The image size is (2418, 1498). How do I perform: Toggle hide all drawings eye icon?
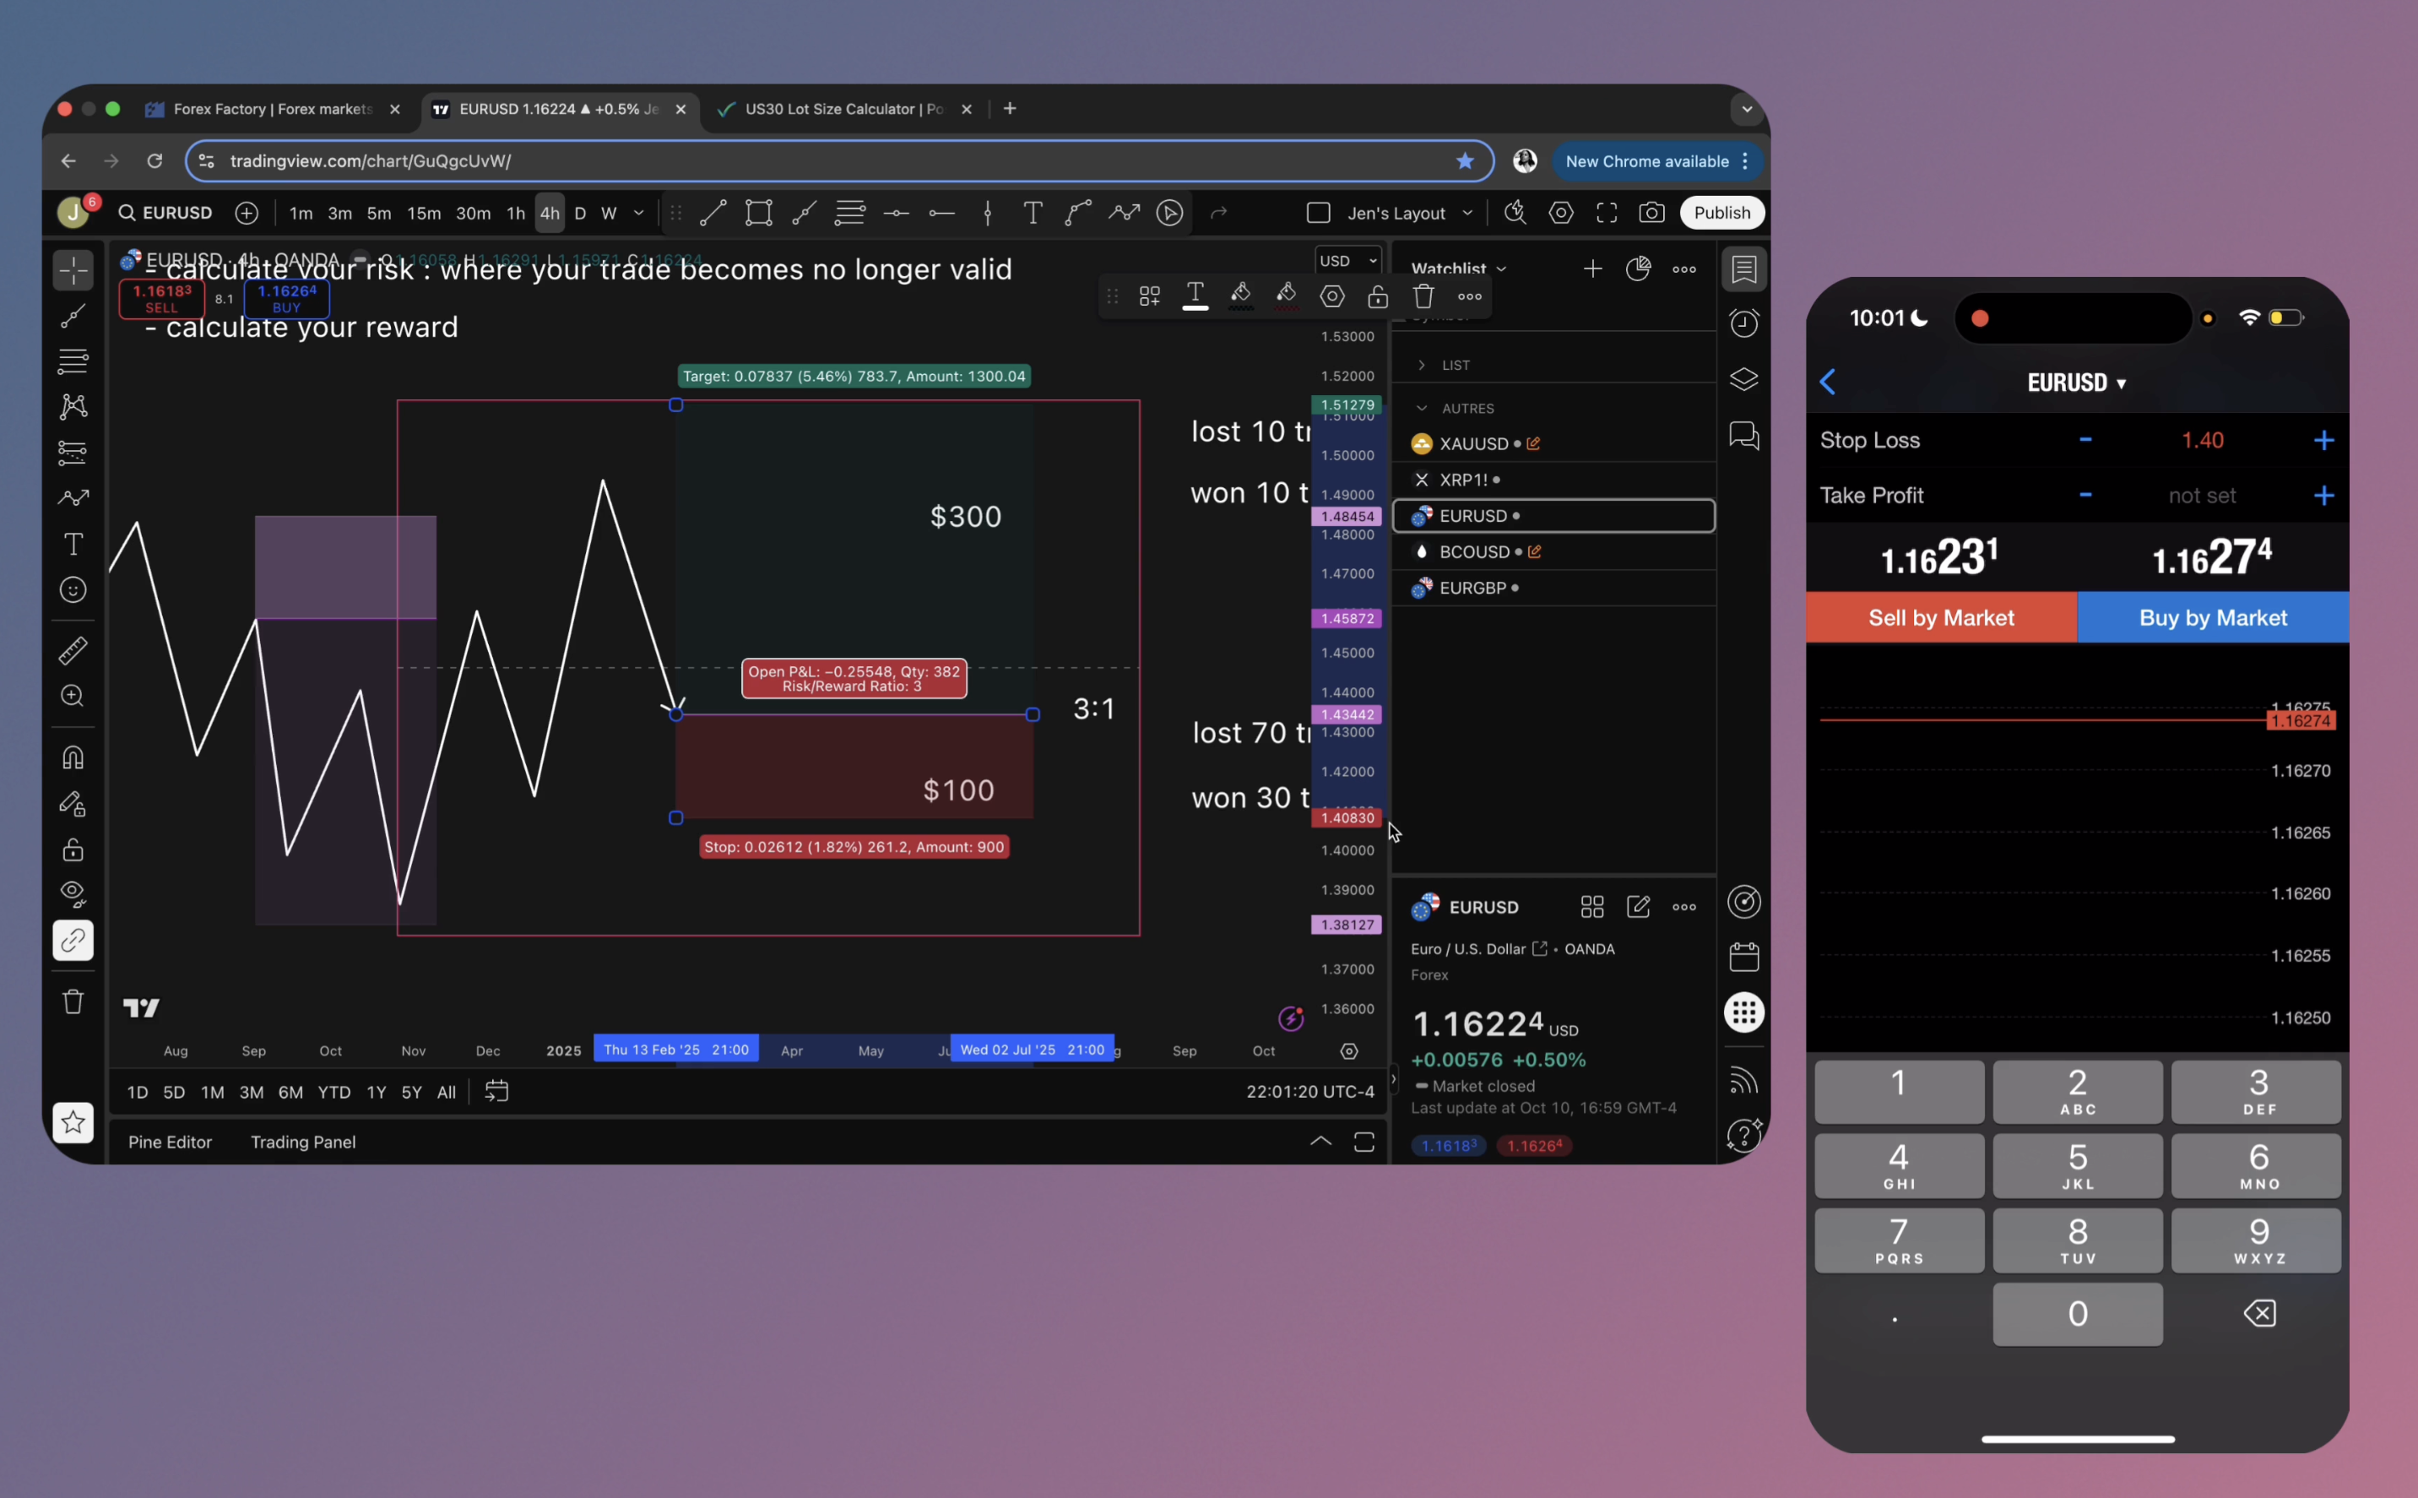coord(73,893)
